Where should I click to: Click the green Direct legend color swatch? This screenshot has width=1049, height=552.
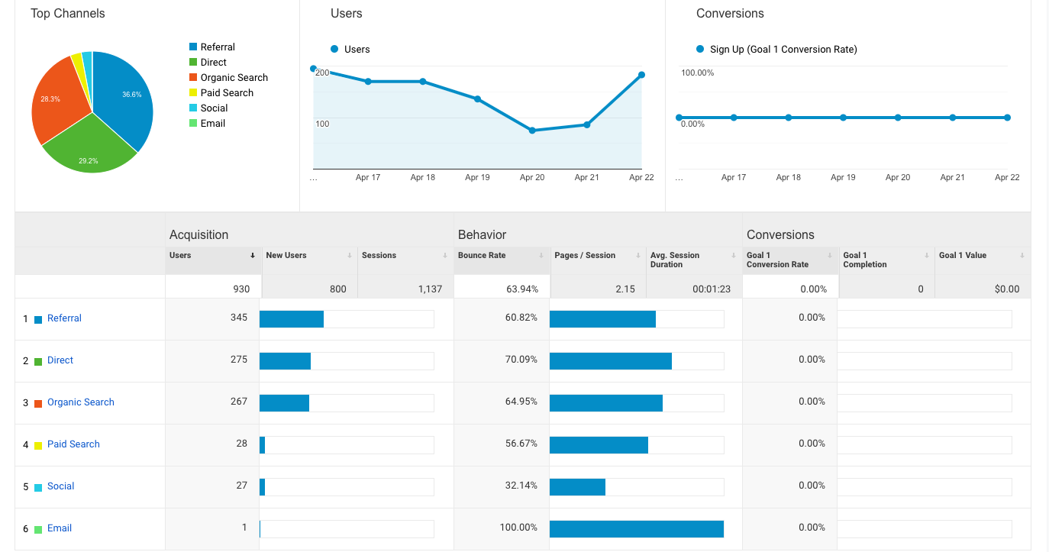[x=193, y=62]
